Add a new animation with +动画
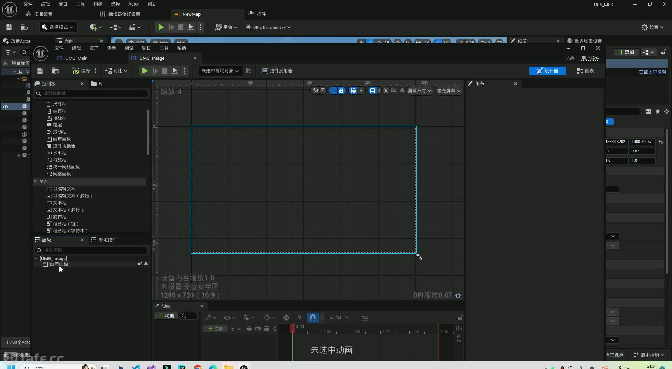The image size is (672, 369). point(166,316)
